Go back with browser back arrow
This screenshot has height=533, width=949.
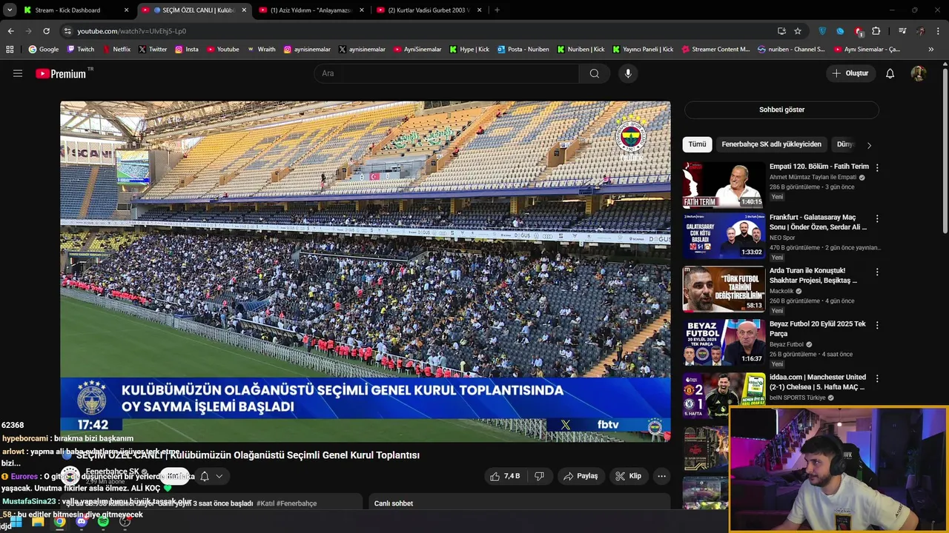click(x=10, y=31)
